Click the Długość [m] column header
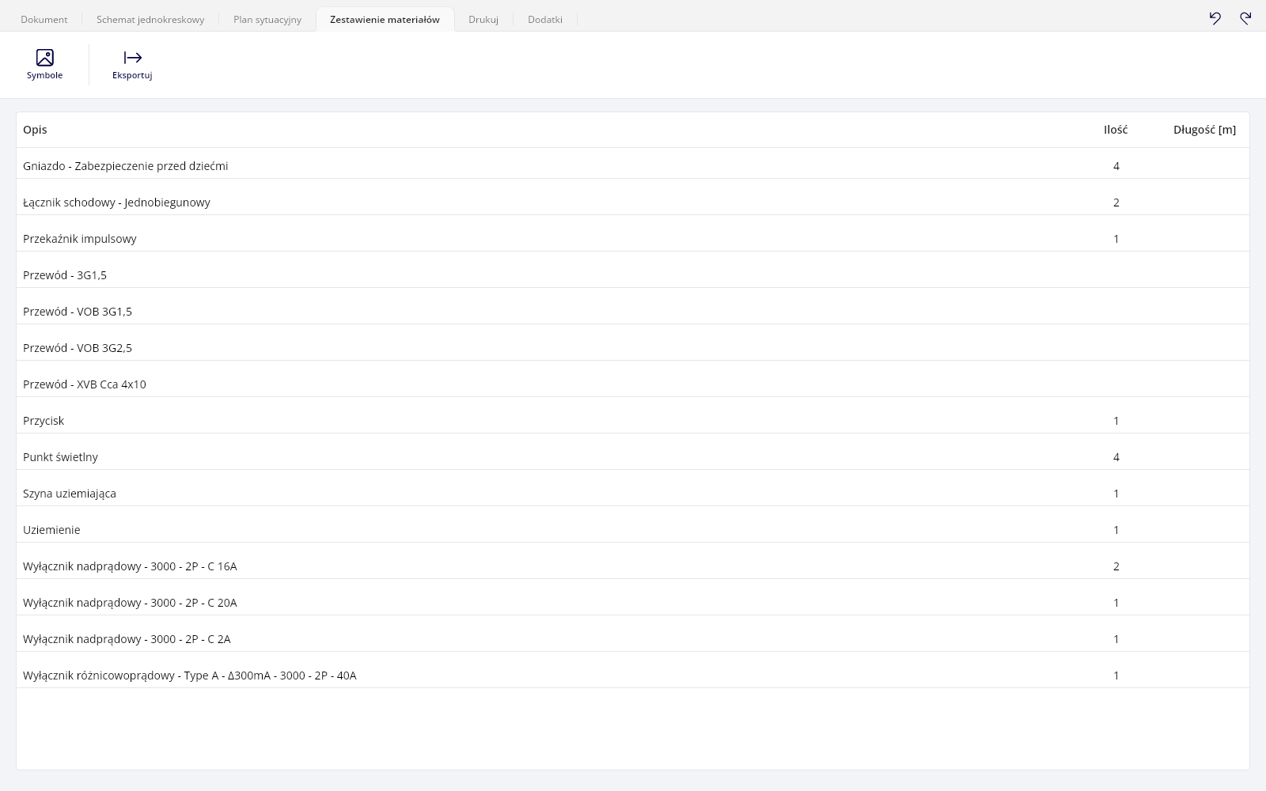 [1204, 130]
